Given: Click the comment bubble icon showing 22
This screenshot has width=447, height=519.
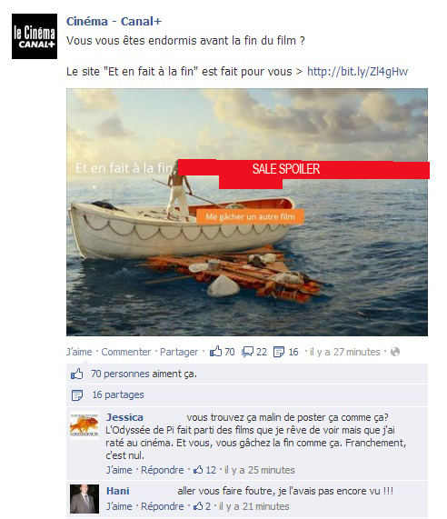Looking at the screenshot, I should pos(247,352).
